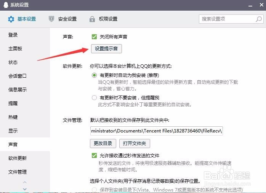Click the QQ penguin icon in title bar

(6, 5)
